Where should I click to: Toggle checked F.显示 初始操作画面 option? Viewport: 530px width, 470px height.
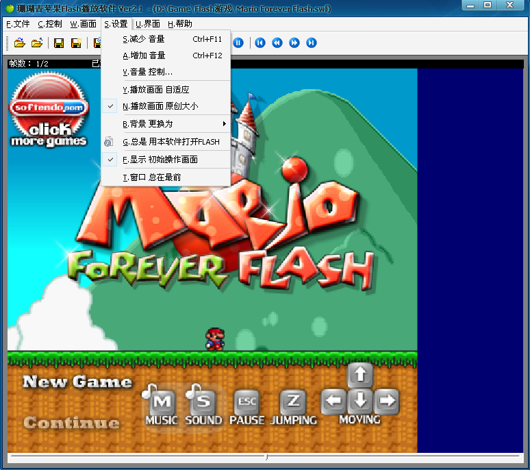(x=166, y=159)
